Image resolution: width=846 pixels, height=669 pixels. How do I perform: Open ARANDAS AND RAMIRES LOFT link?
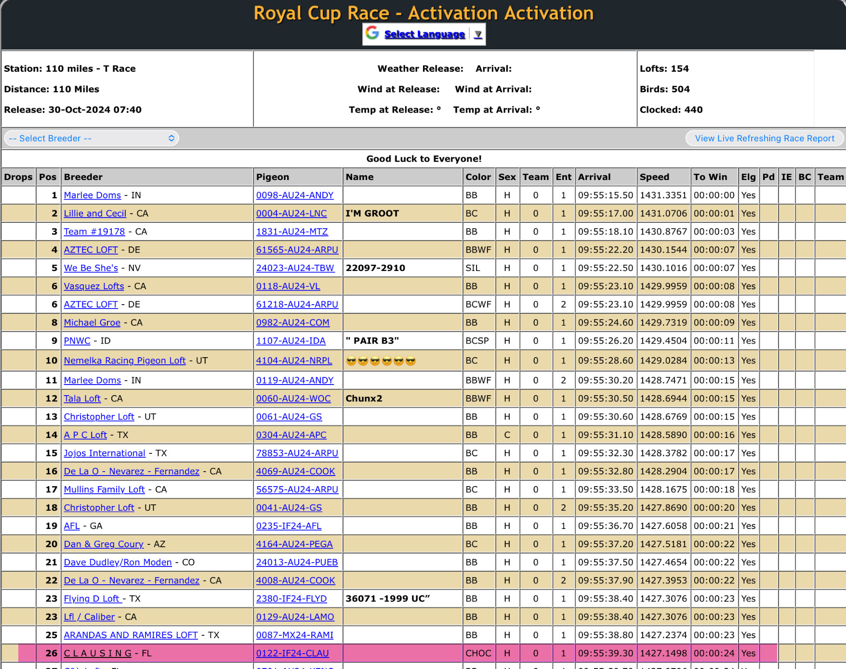(131, 635)
